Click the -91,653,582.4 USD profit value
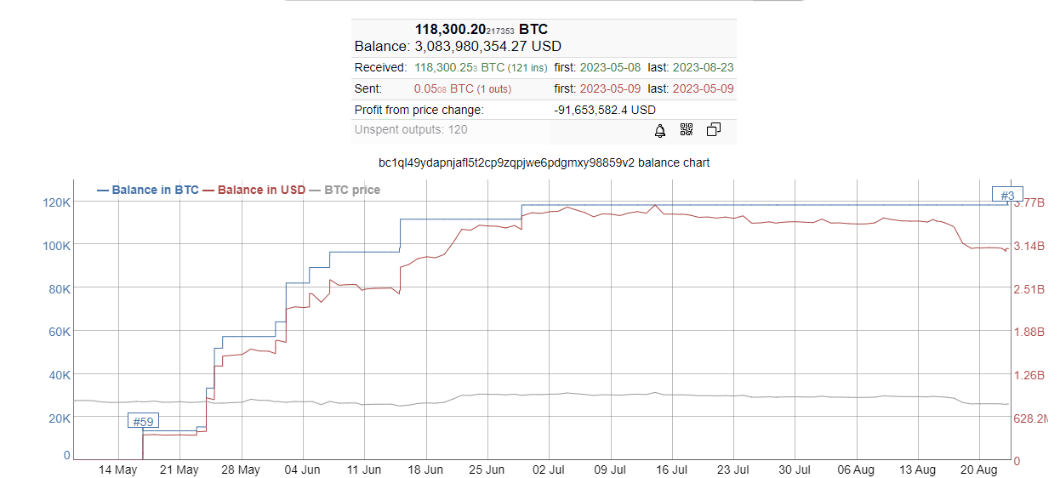The width and height of the screenshot is (1060, 478). pos(605,110)
